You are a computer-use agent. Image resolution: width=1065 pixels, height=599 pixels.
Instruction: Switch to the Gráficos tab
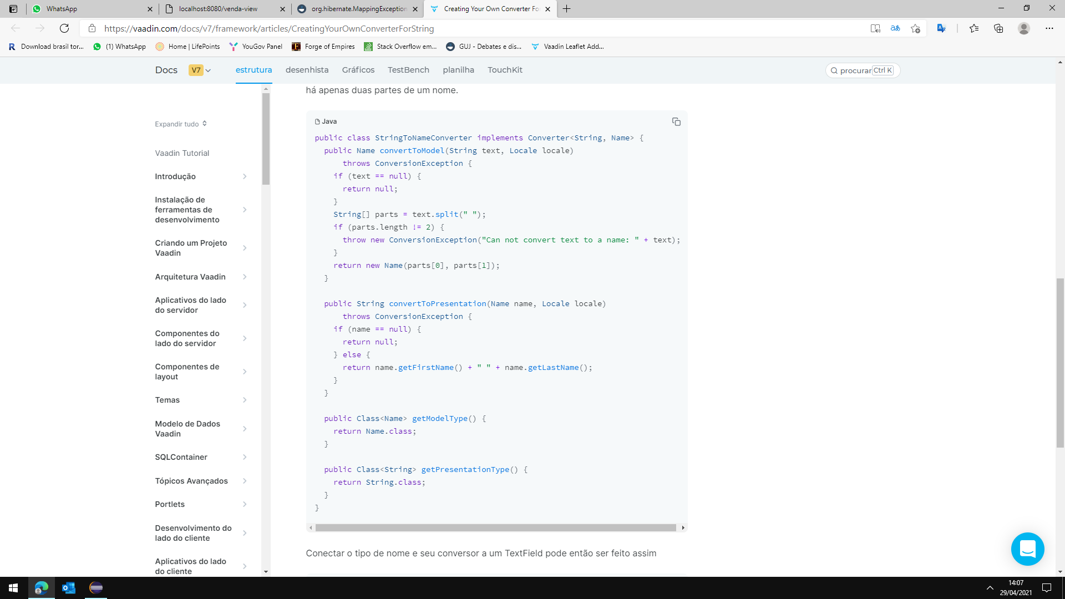358,70
